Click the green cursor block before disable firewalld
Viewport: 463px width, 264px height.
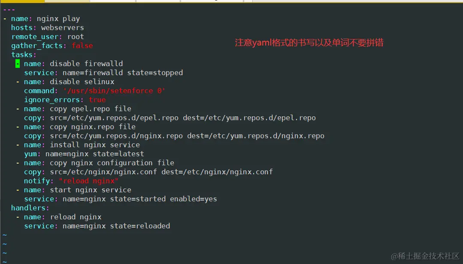click(18, 64)
